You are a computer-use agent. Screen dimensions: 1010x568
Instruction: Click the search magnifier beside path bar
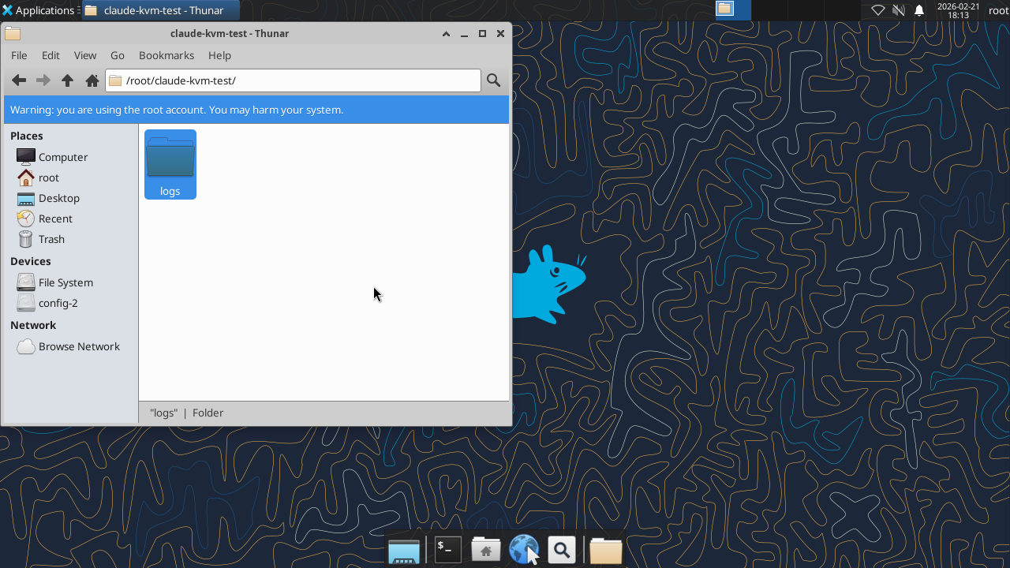(x=493, y=80)
